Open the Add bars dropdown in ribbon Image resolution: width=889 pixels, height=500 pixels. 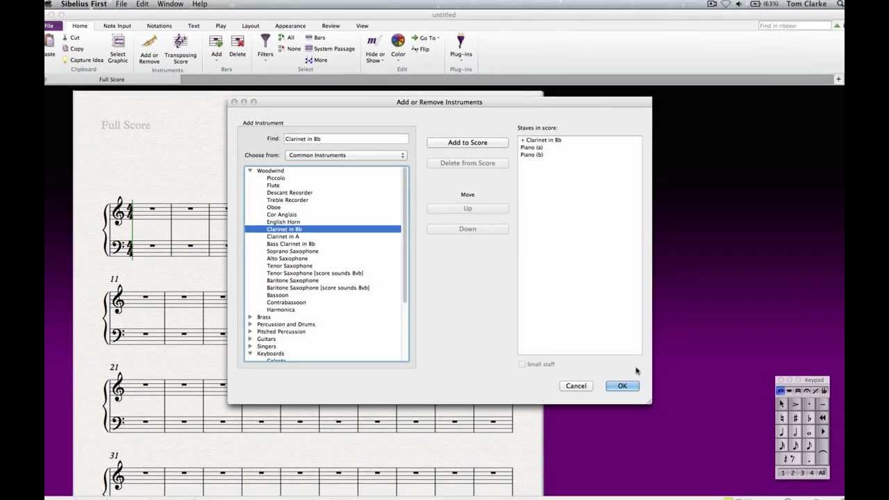216,47
